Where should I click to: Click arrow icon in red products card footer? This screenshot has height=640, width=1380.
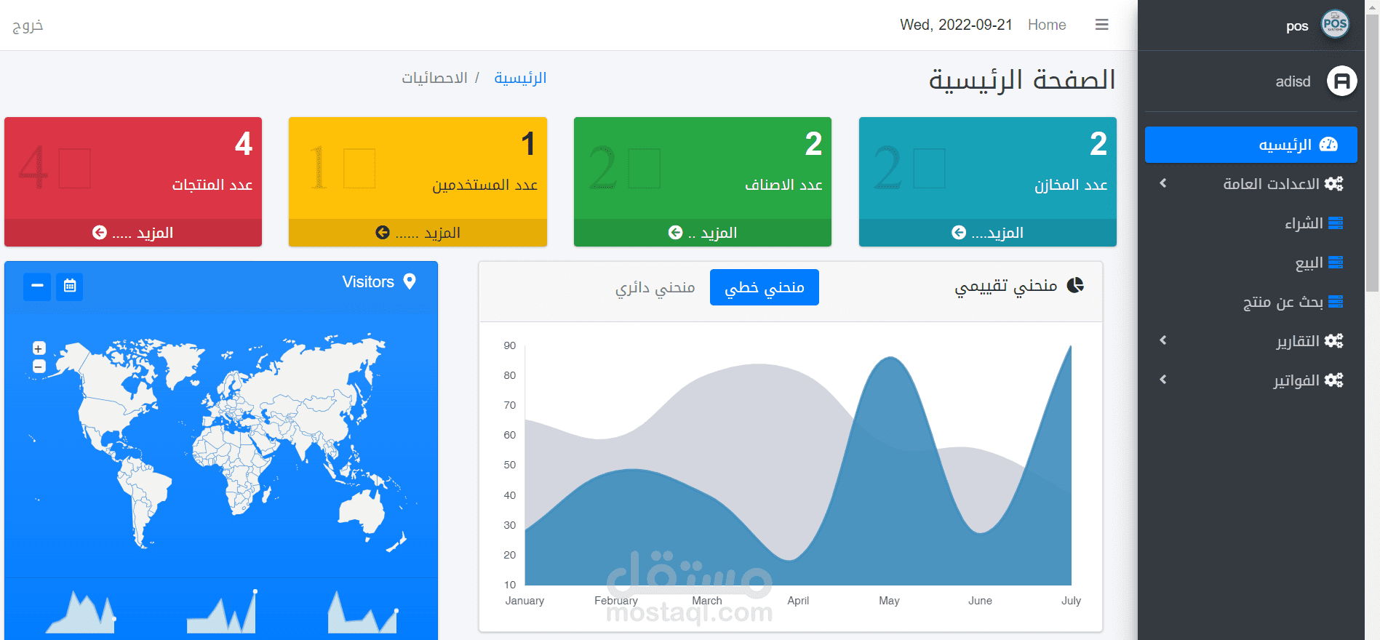pos(100,232)
